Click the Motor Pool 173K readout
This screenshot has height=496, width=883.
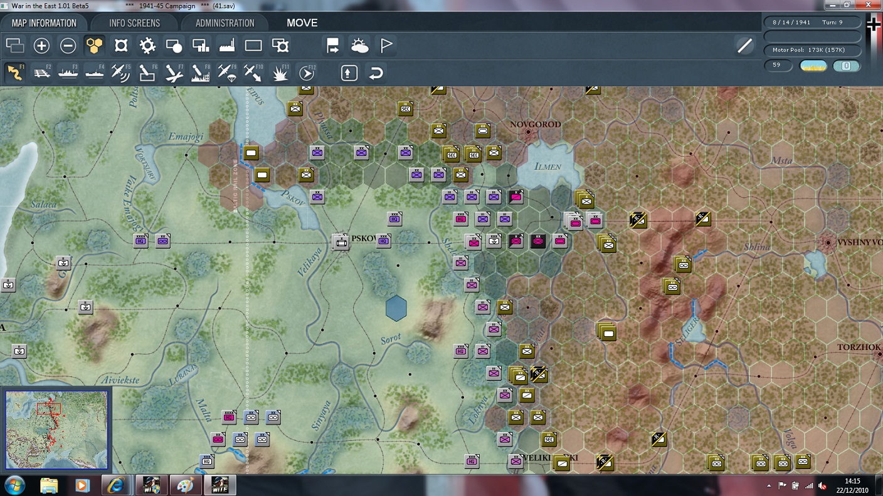812,49
